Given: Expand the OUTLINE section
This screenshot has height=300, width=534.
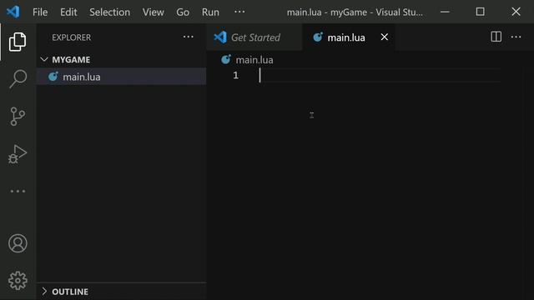Looking at the screenshot, I should [x=121, y=292].
